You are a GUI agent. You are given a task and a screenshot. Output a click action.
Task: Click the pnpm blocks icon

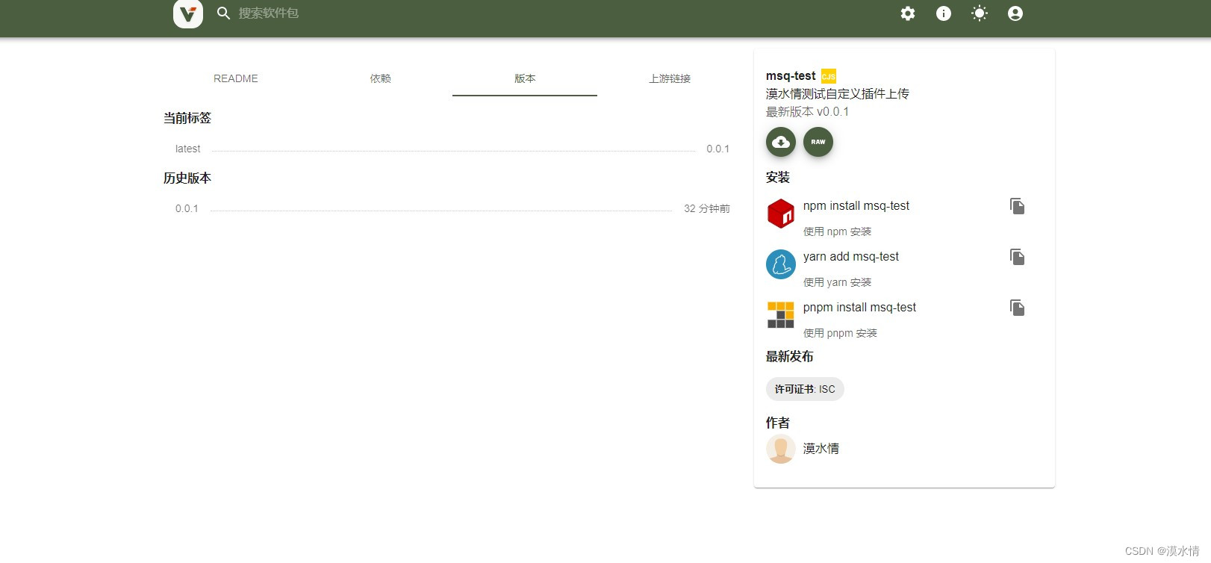coord(781,315)
